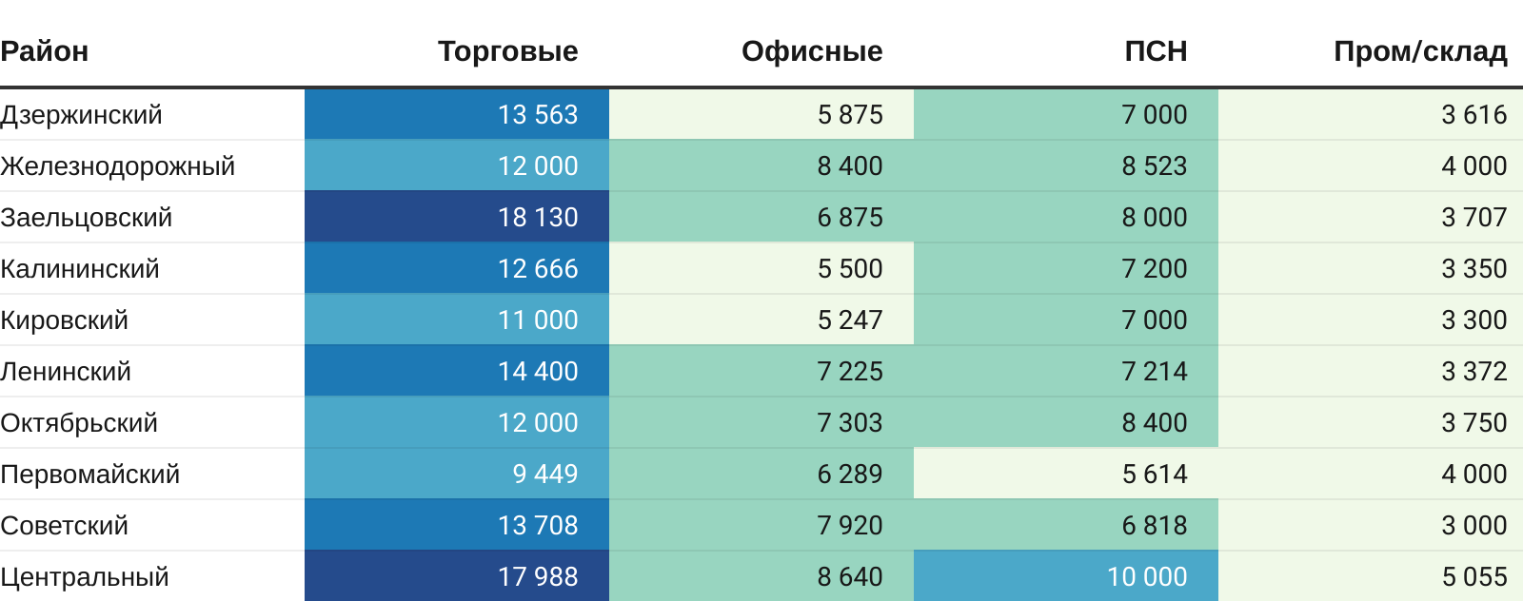Click the Торговые column header
The height and width of the screenshot is (601, 1523).
pyautogui.click(x=507, y=51)
